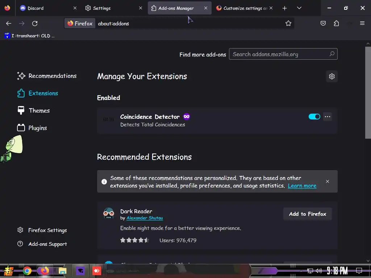Close the Add-ons Manager tab
Viewport: 371px width, 278px height.
click(206, 8)
